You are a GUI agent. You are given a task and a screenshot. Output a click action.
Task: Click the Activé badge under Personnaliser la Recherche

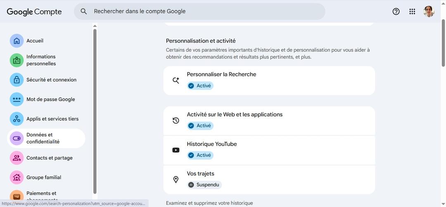pos(200,86)
